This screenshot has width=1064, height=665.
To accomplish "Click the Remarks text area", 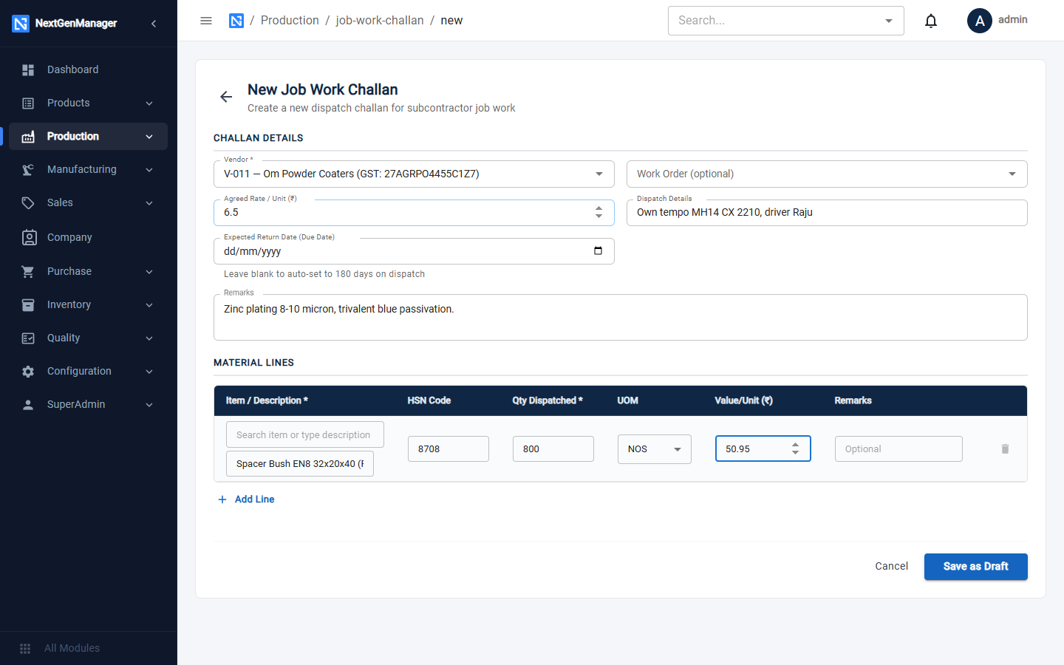I will [621, 317].
